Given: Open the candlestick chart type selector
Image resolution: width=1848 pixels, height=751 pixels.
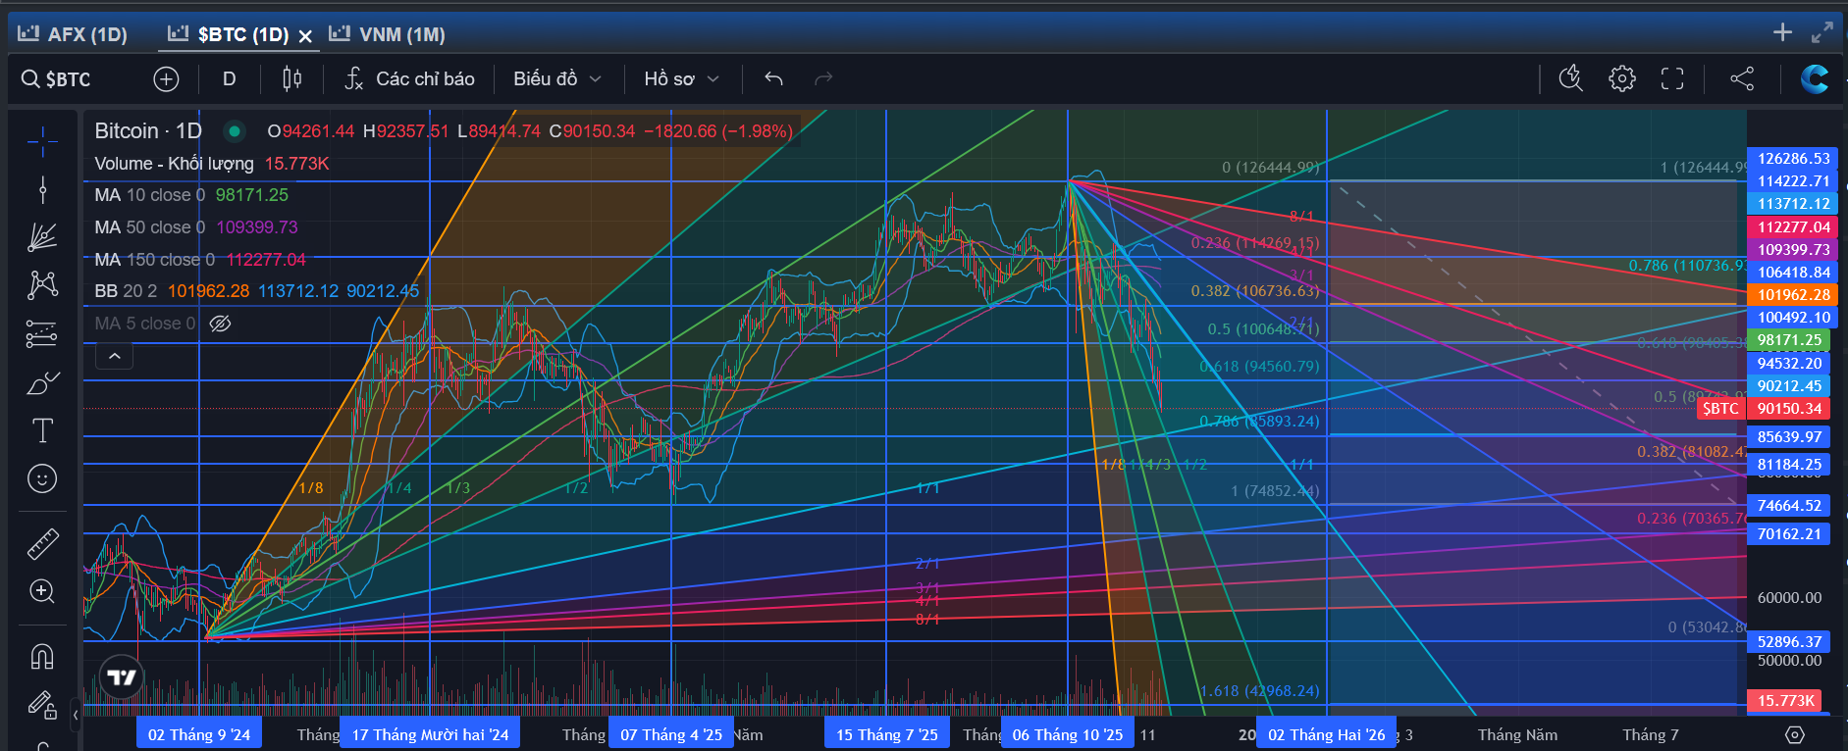Looking at the screenshot, I should pos(291,78).
